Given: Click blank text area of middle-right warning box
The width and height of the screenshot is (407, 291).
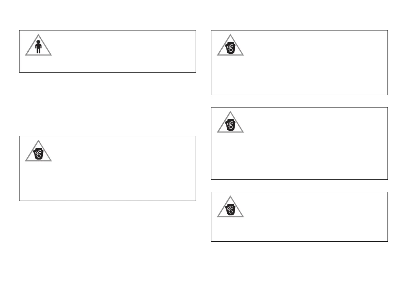Looking at the screenshot, I should pos(312,151).
